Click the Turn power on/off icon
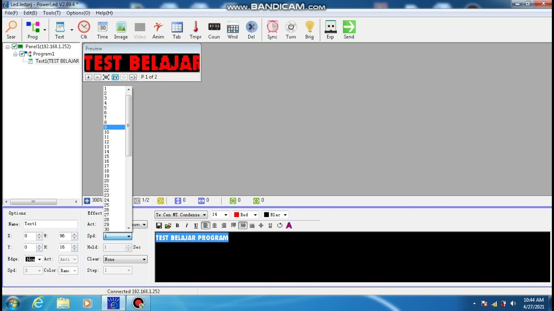554x311 pixels. [291, 30]
